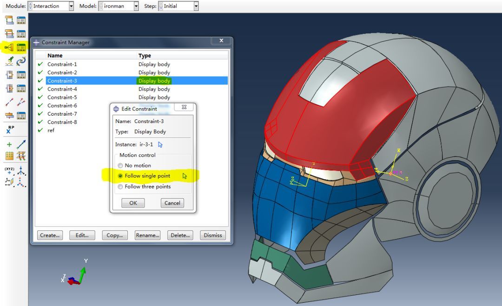Viewport: 502px width, 306px height.
Task: Select the Create Constraint tool icon
Action: pos(9,47)
